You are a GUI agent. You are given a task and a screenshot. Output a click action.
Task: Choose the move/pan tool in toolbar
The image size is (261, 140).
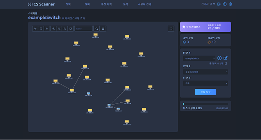coord(47,29)
